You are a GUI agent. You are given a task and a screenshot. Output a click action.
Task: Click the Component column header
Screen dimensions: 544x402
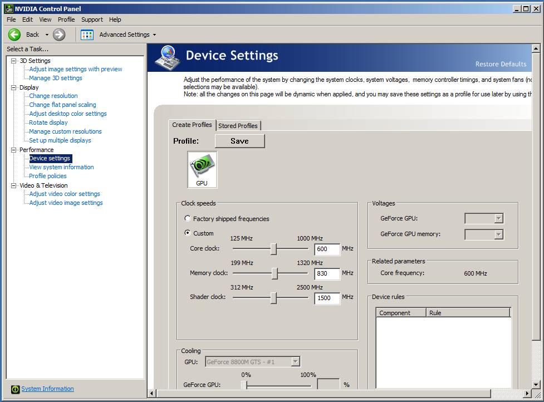click(x=401, y=313)
